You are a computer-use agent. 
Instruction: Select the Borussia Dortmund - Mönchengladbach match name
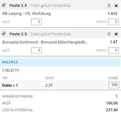(x=45, y=42)
